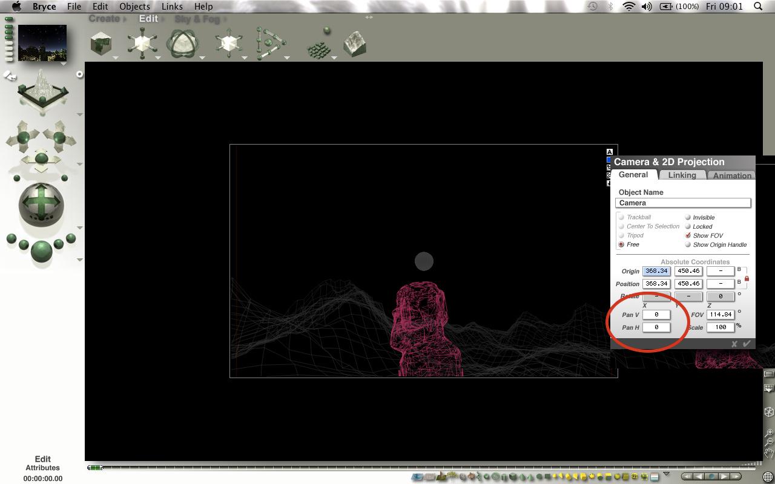
Task: Cancel the camera dialog with X
Action: pyautogui.click(x=734, y=344)
